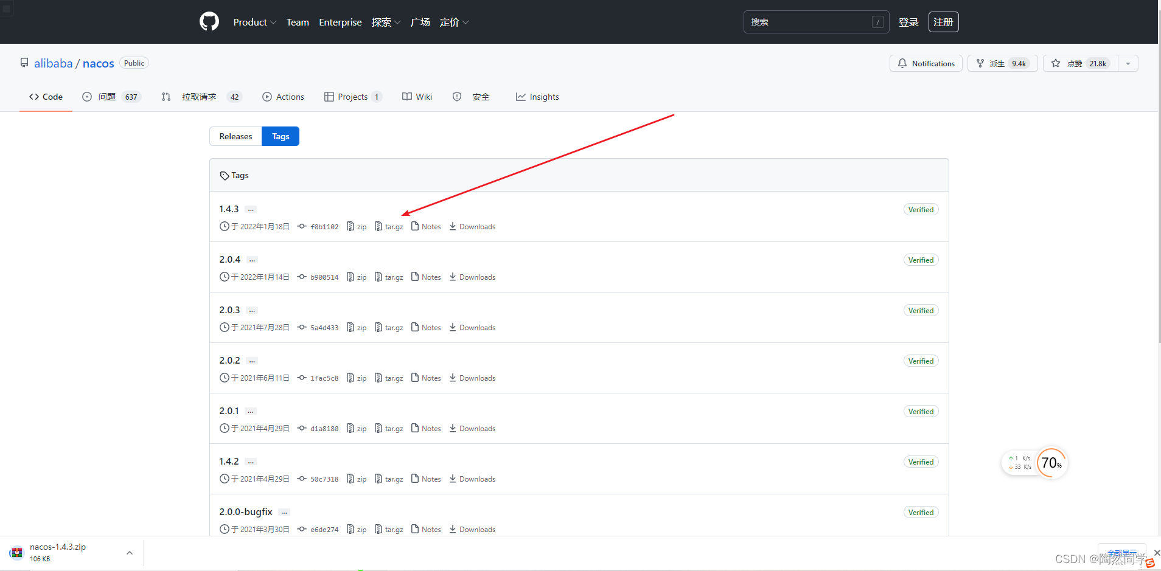Click the Notifications bell button
The height and width of the screenshot is (571, 1161).
tap(926, 63)
